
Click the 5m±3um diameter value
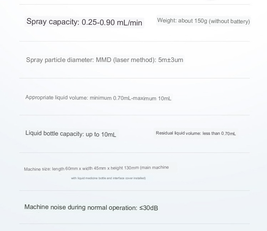pyautogui.click(x=170, y=60)
